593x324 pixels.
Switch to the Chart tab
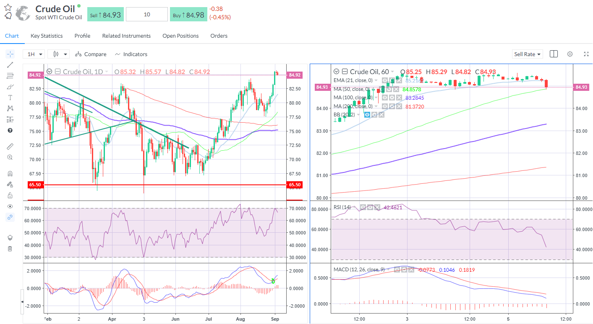pyautogui.click(x=12, y=36)
